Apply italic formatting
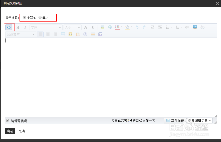Viewport: 221px width, 142px height. click(x=25, y=27)
